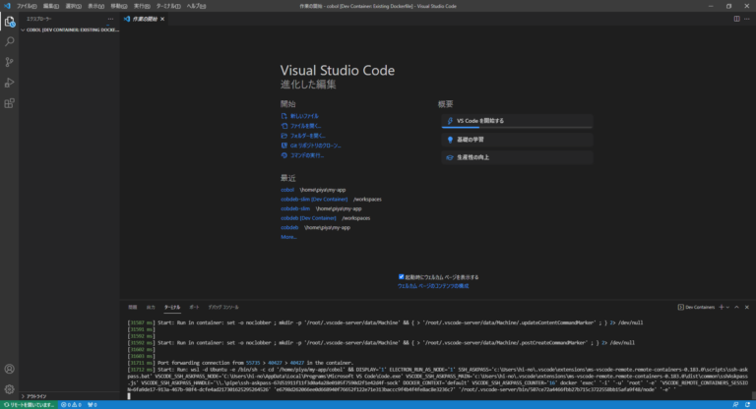Open the Manage gear icon
This screenshot has height=409, width=756.
9,389
